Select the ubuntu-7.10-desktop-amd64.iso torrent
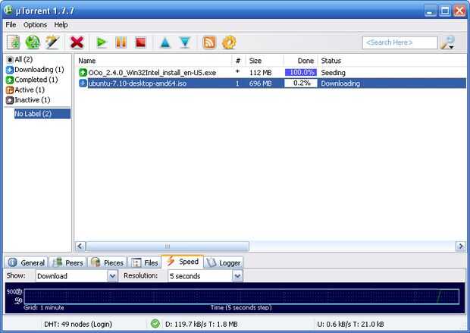470x333 pixels. [x=137, y=83]
